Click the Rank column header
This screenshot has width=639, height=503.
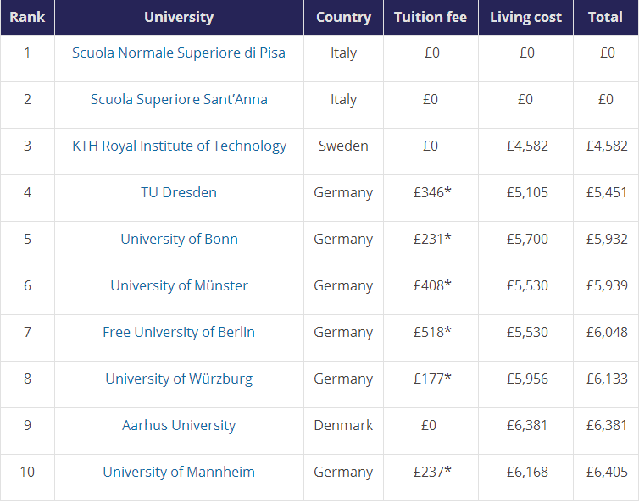point(27,17)
